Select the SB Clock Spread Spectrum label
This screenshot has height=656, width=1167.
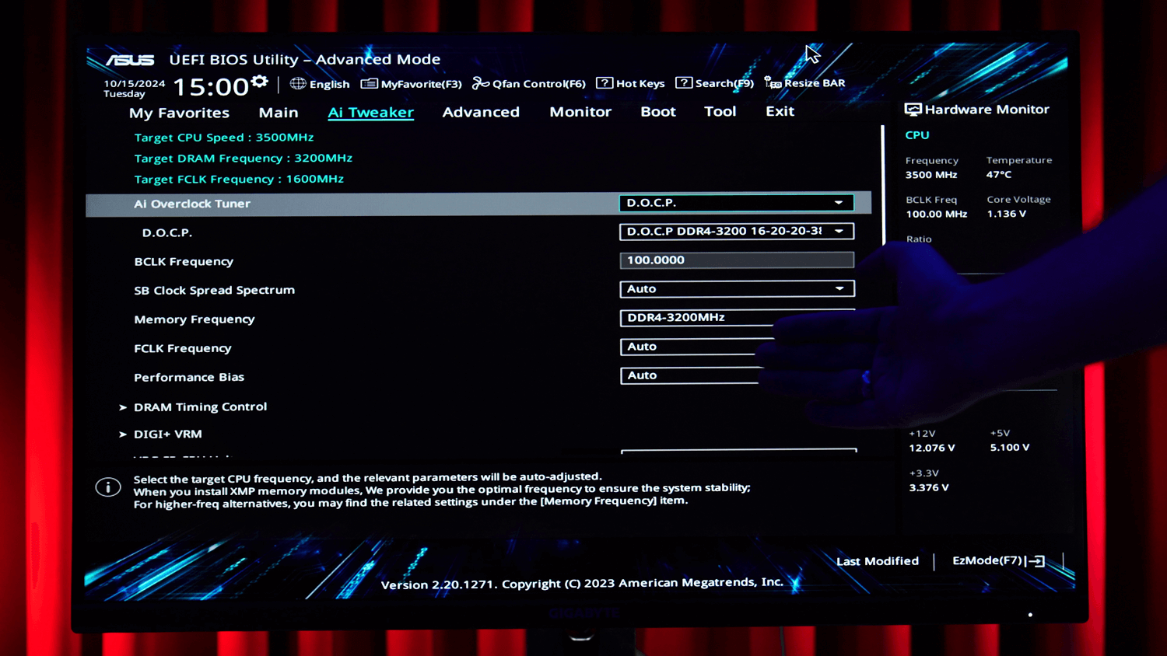[x=215, y=290]
